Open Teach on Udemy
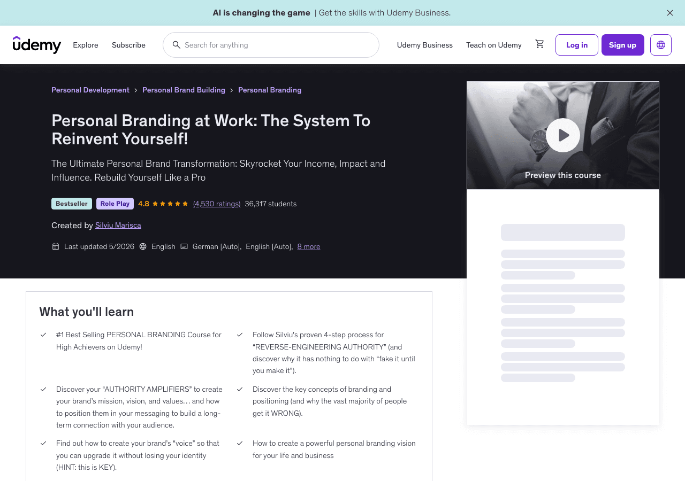This screenshot has height=481, width=685. pyautogui.click(x=494, y=45)
